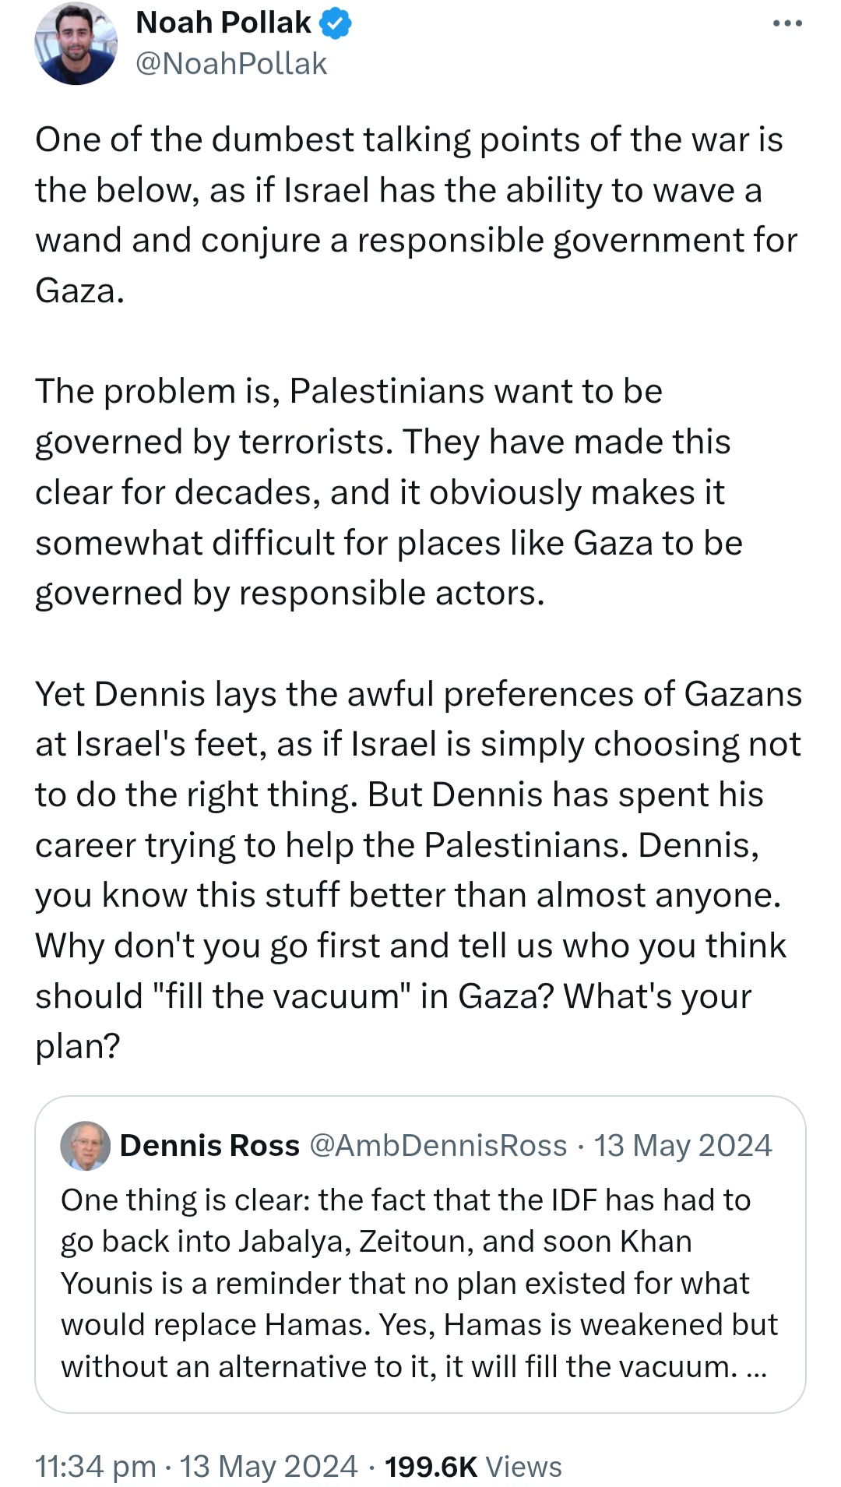The height and width of the screenshot is (1487, 841).
Task: Click the Dennis Ross name in quote
Action: click(x=209, y=1146)
